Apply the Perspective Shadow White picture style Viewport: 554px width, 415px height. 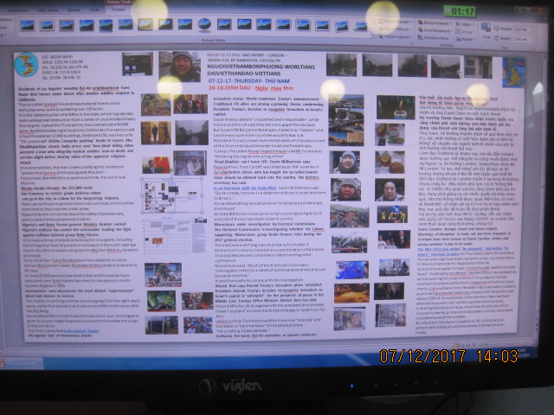[360, 27]
